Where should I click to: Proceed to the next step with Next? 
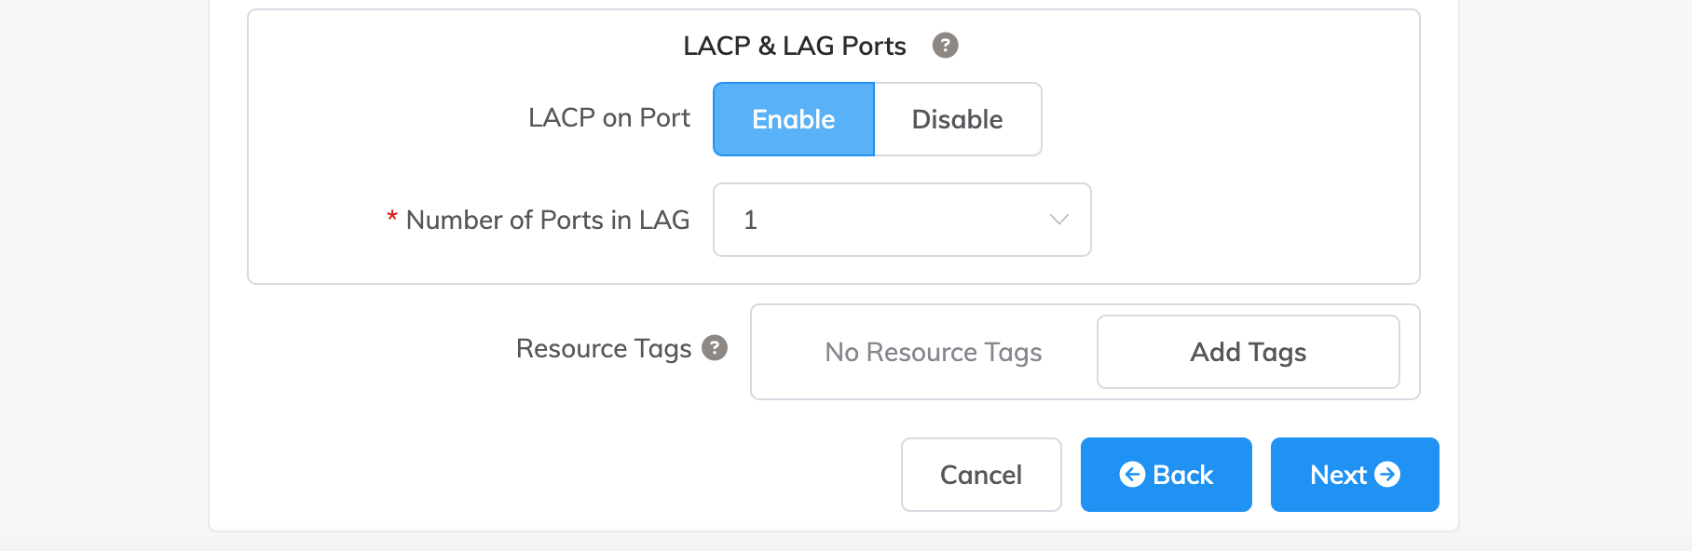click(x=1355, y=475)
